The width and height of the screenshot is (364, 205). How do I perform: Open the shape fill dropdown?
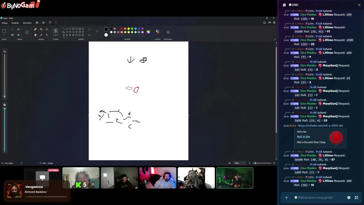tap(92, 35)
